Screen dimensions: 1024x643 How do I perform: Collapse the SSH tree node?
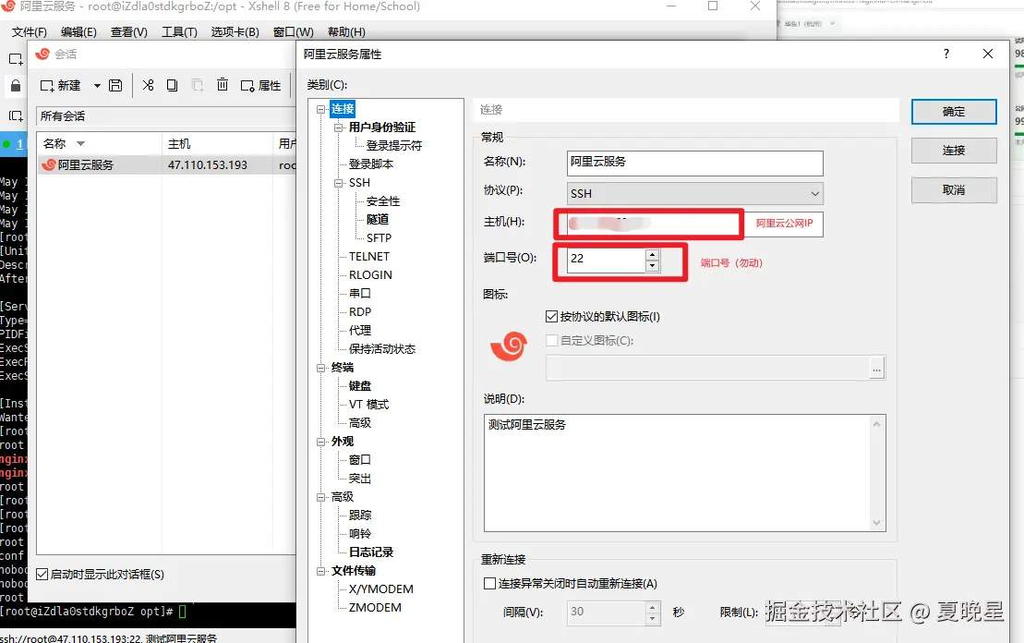338,183
